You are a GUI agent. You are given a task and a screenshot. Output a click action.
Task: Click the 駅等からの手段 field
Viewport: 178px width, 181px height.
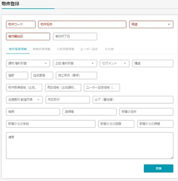click(51, 124)
